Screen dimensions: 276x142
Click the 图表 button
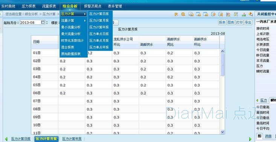[x=231, y=22]
